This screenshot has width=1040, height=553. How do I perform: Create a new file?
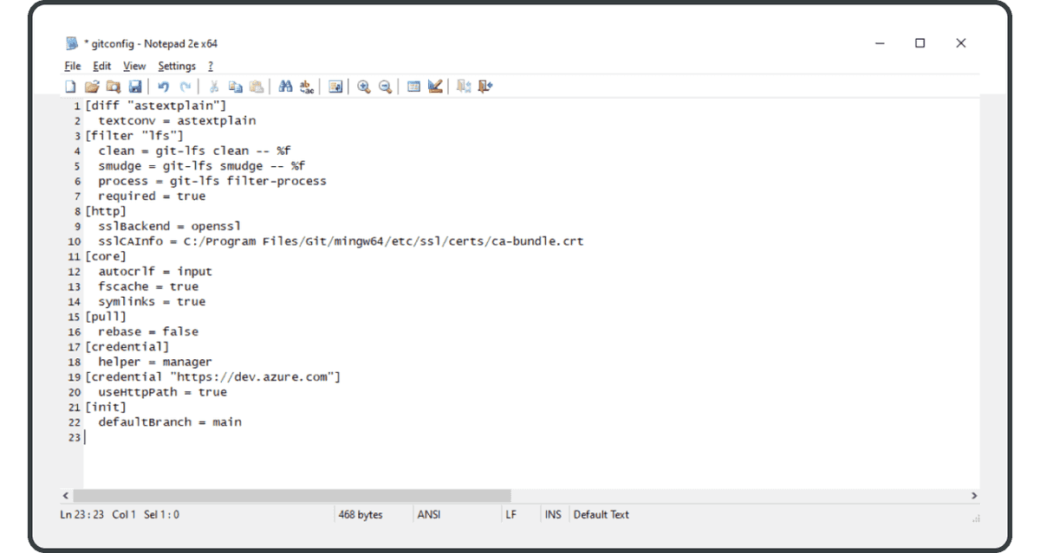(x=71, y=86)
